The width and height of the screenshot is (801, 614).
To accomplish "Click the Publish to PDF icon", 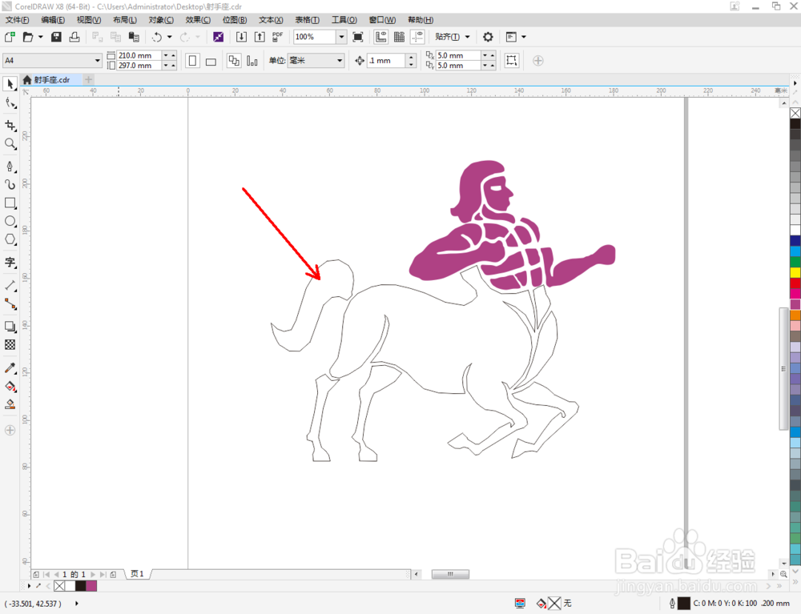I will point(277,37).
